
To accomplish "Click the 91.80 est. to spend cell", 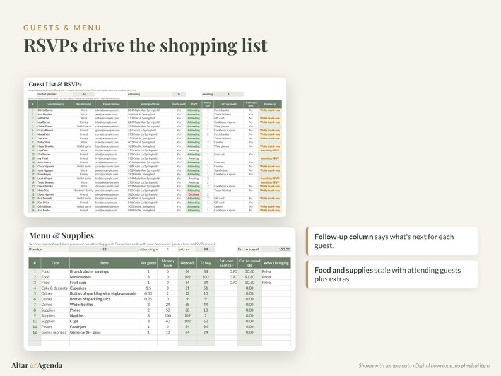I will (x=249, y=277).
